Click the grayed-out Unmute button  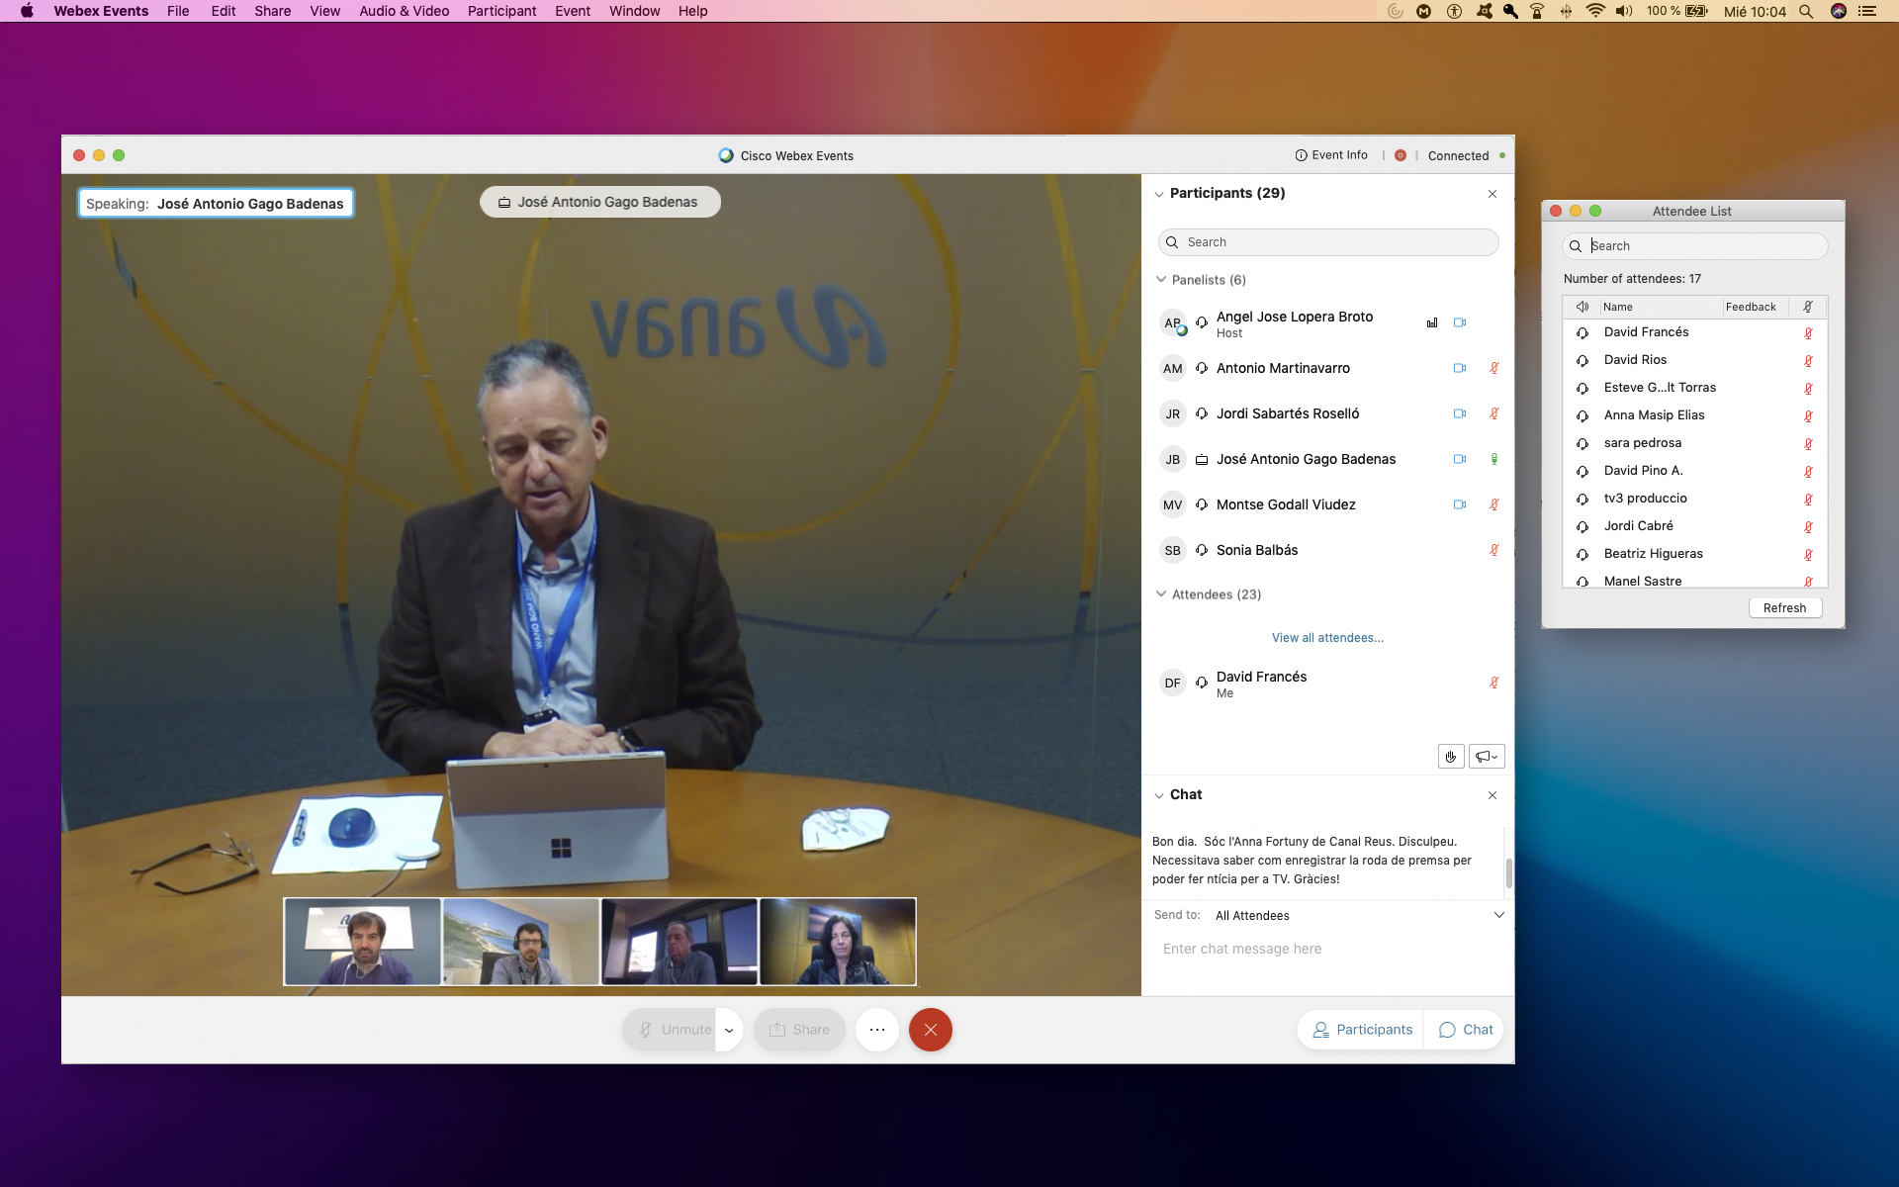[x=673, y=1030]
